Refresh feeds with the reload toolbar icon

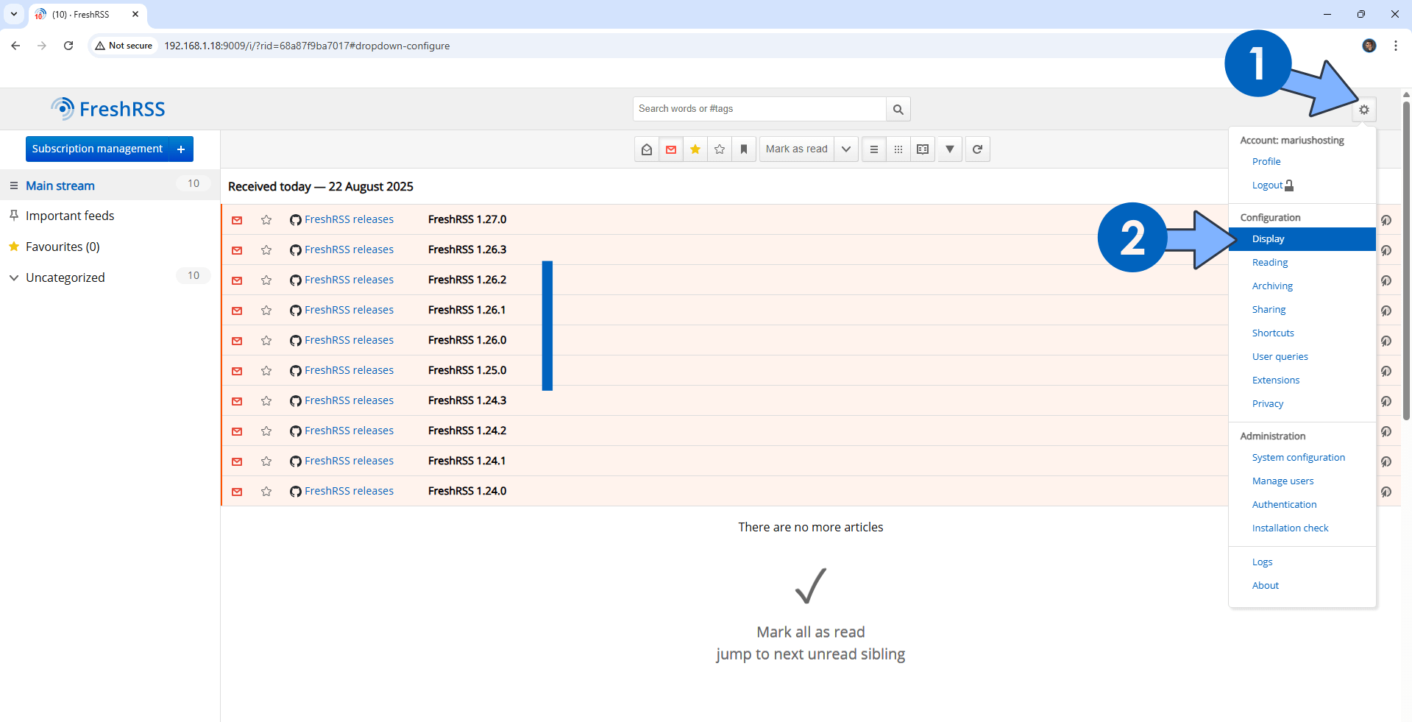coord(977,149)
